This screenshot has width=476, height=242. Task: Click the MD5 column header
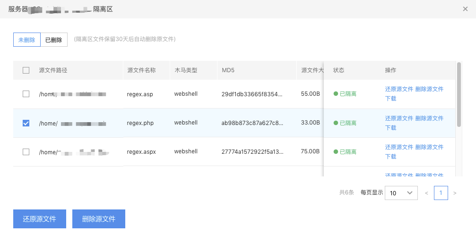click(x=228, y=70)
